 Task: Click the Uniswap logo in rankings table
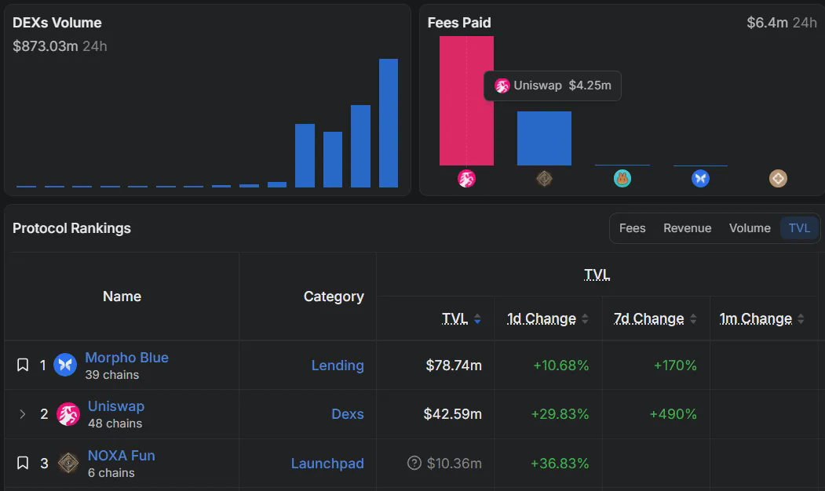point(68,413)
